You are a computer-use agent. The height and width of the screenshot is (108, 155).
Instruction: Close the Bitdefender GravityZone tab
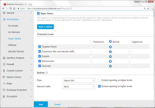(25, 5)
